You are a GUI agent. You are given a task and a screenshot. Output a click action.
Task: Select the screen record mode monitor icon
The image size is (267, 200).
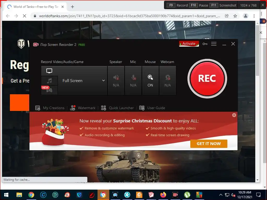(x=49, y=71)
